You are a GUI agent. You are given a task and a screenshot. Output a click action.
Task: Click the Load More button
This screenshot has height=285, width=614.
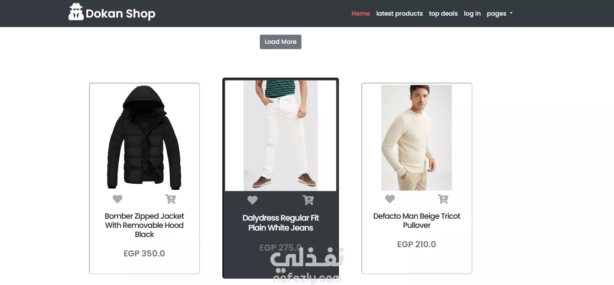point(280,42)
